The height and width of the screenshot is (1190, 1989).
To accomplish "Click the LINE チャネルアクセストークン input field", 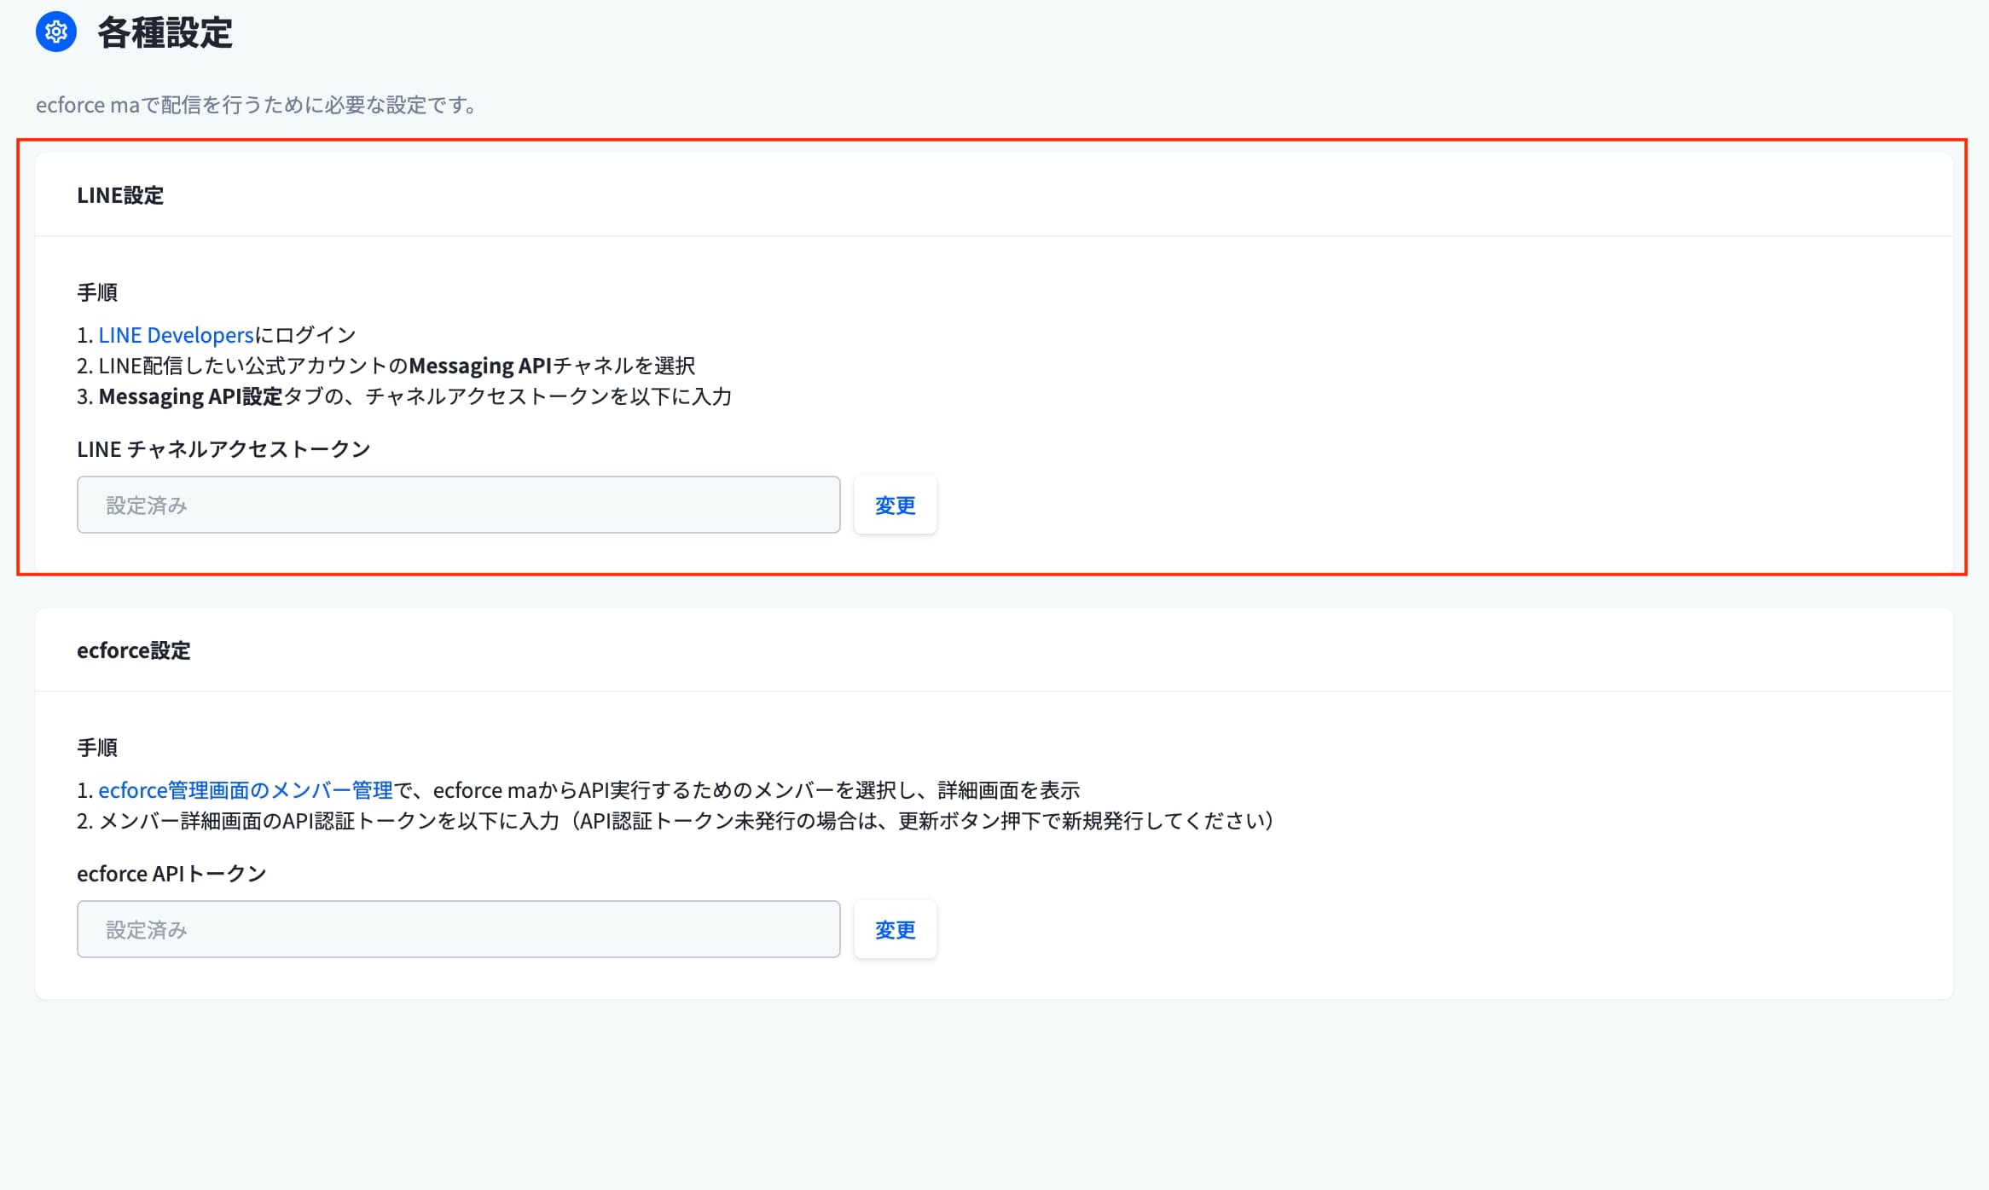I will coord(458,505).
